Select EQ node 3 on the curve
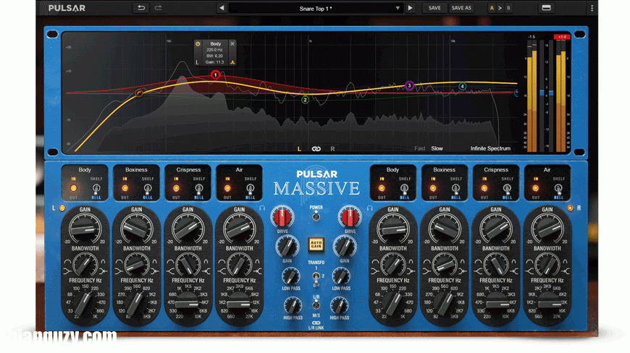Viewport: 630px width, 353px height. point(409,85)
